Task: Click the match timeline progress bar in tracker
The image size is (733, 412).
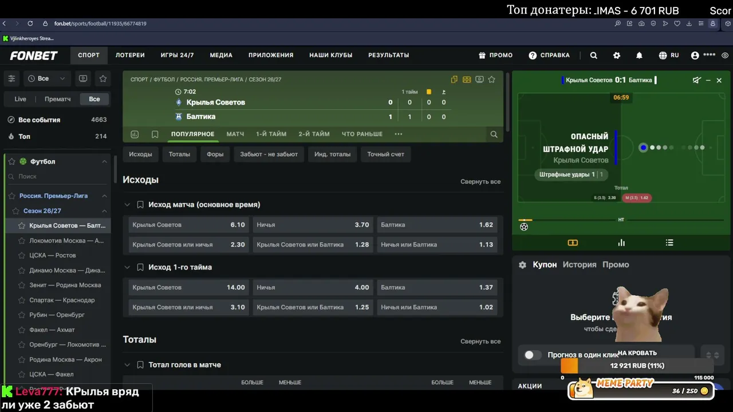Action: pyautogui.click(x=621, y=220)
